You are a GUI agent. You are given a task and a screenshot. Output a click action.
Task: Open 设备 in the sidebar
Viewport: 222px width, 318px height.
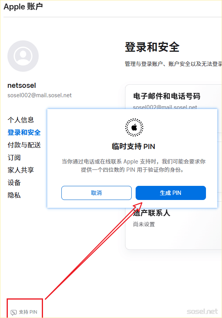click(14, 182)
